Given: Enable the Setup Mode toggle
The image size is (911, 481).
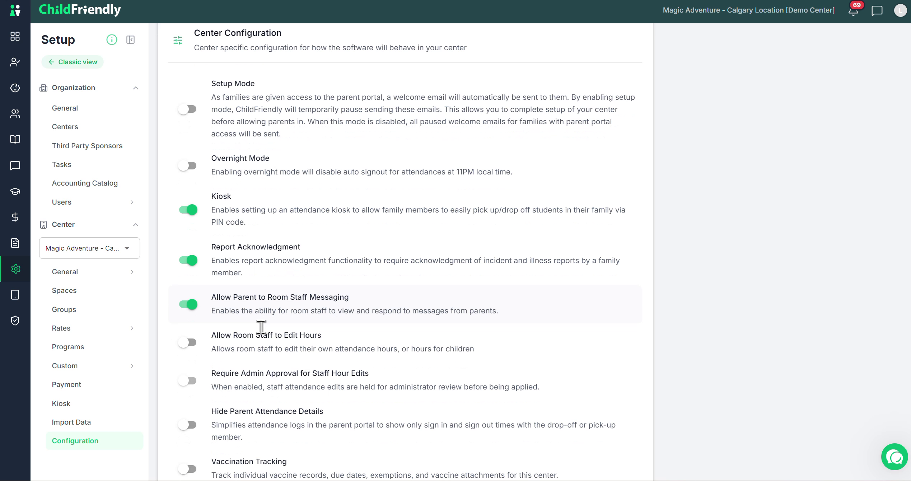Looking at the screenshot, I should click(187, 109).
